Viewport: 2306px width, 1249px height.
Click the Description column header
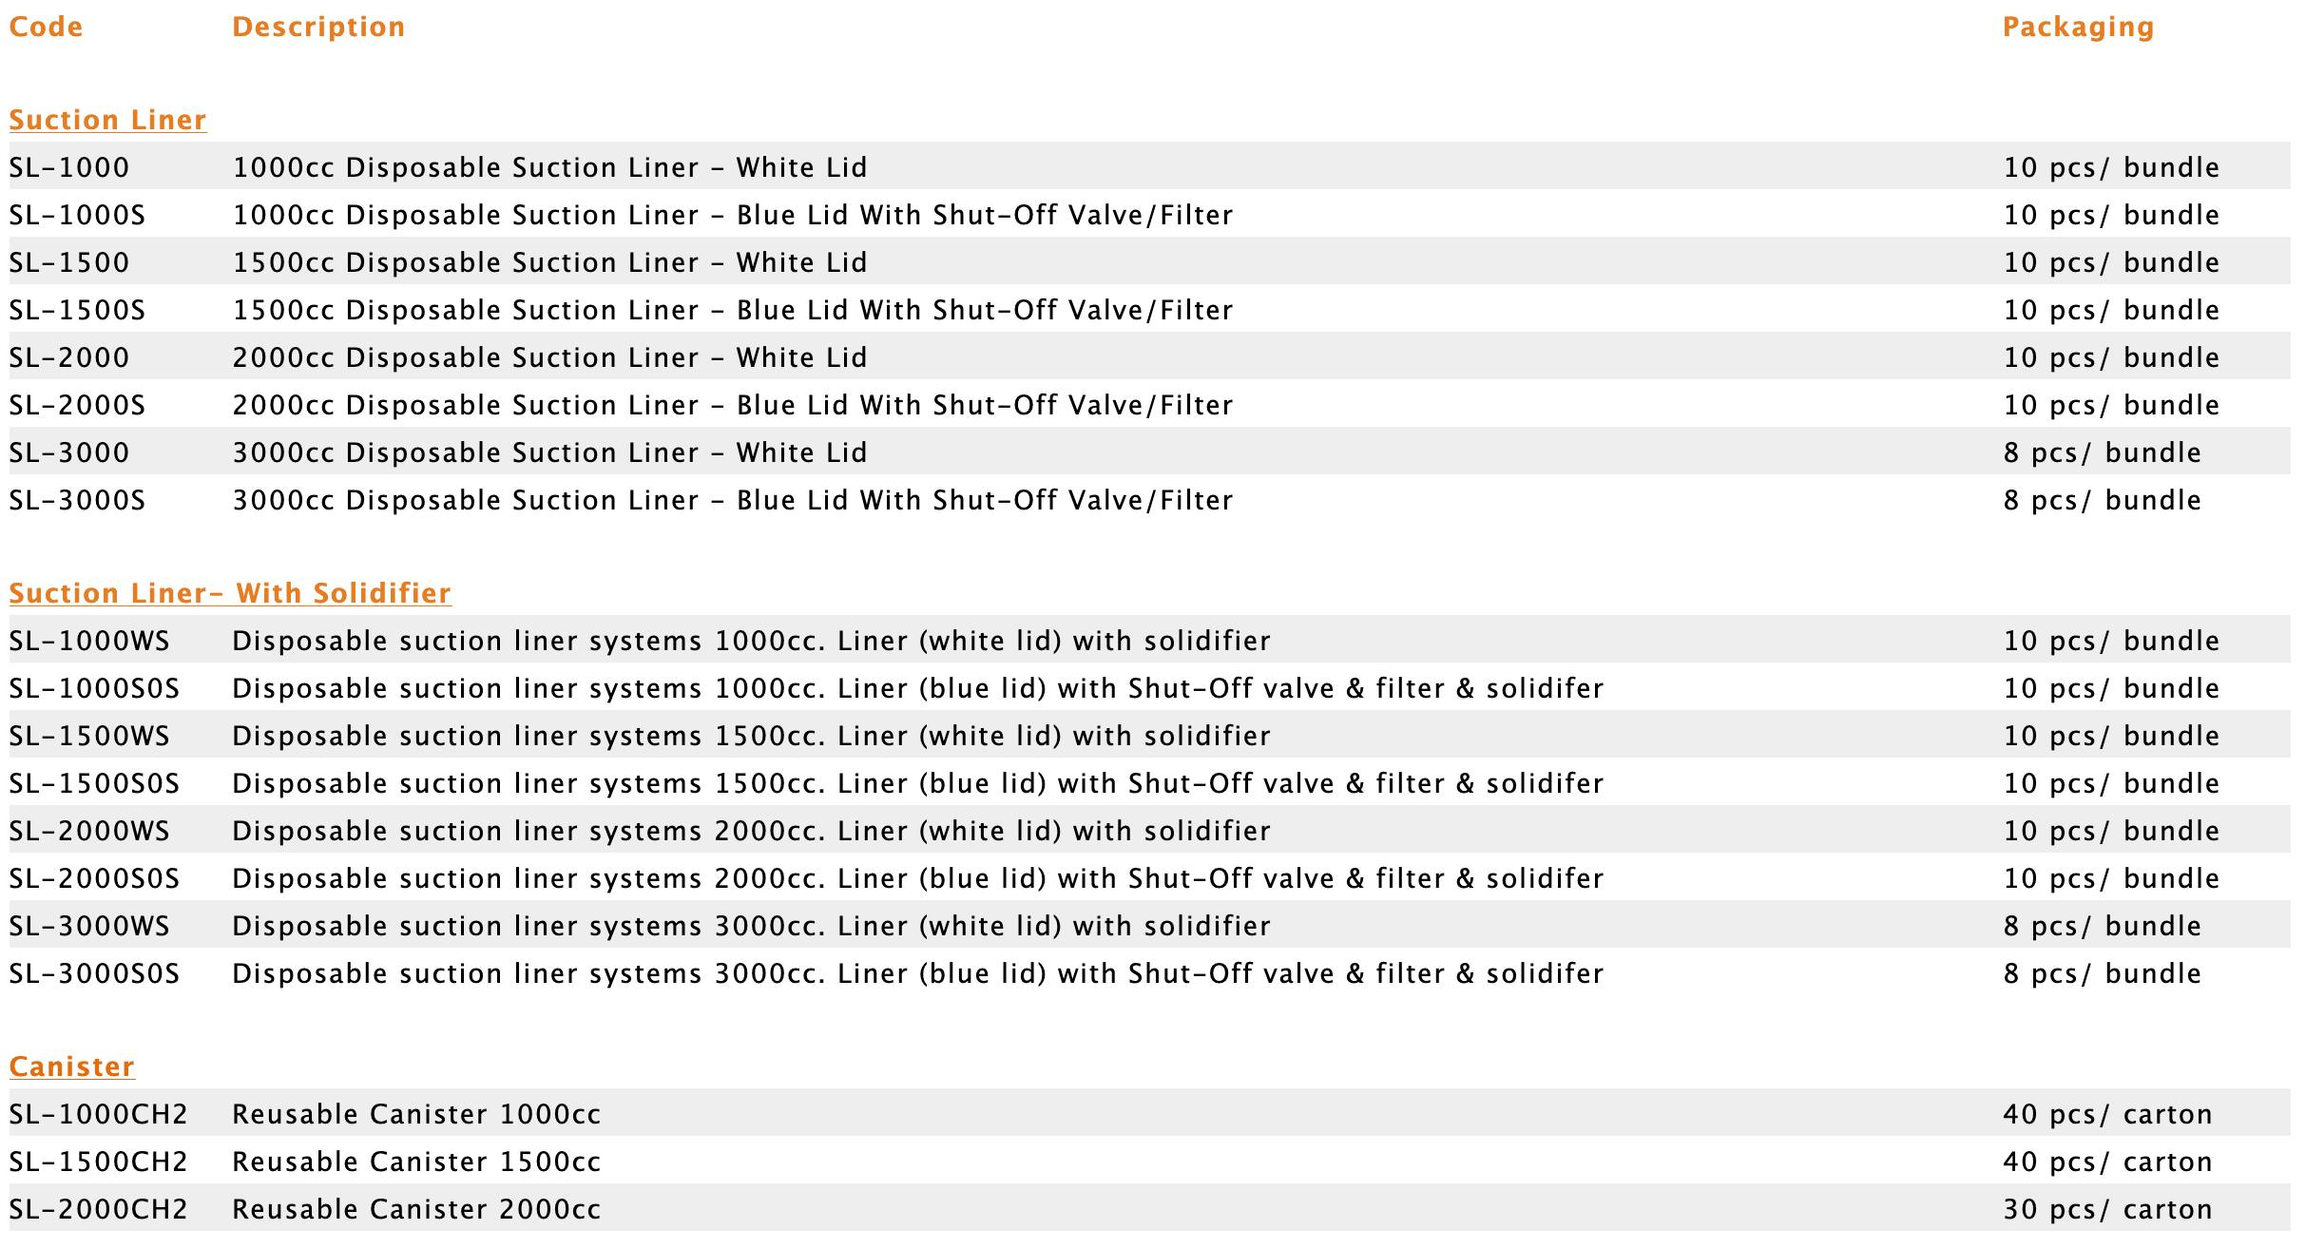[318, 28]
